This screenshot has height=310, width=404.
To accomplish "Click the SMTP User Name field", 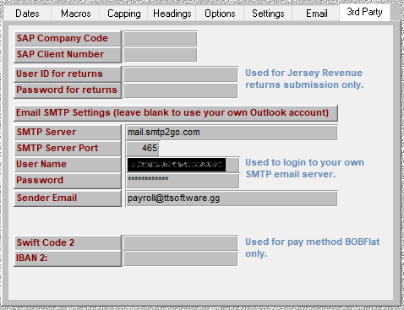I will point(183,165).
